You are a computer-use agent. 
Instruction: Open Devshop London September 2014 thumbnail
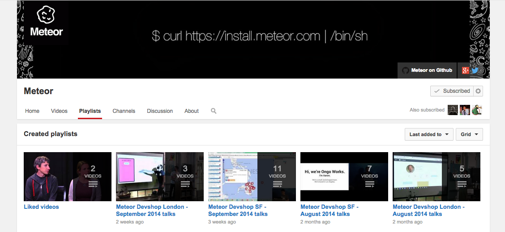click(160, 177)
